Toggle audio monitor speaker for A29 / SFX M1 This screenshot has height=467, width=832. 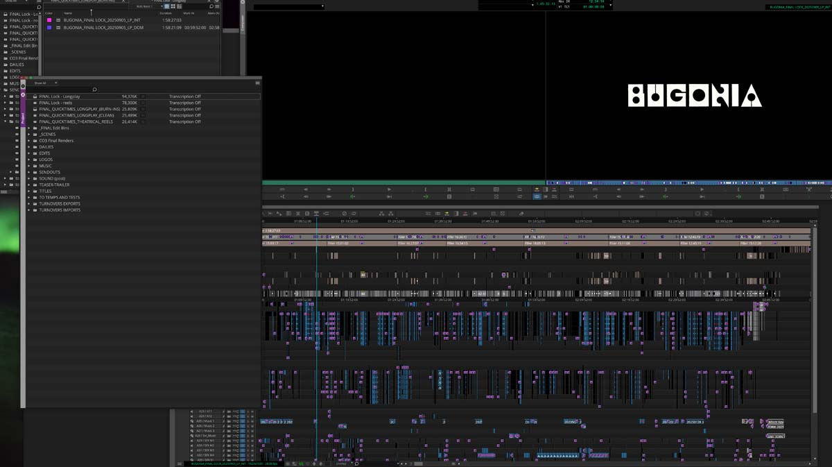(x=191, y=441)
